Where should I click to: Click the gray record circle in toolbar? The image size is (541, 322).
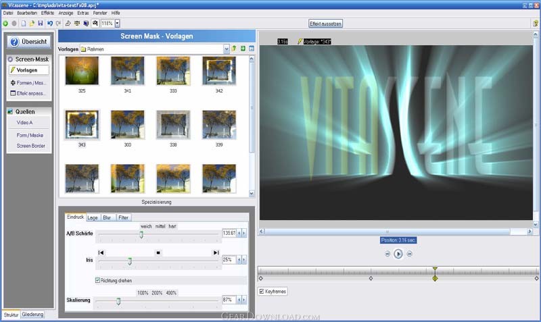[x=14, y=24]
